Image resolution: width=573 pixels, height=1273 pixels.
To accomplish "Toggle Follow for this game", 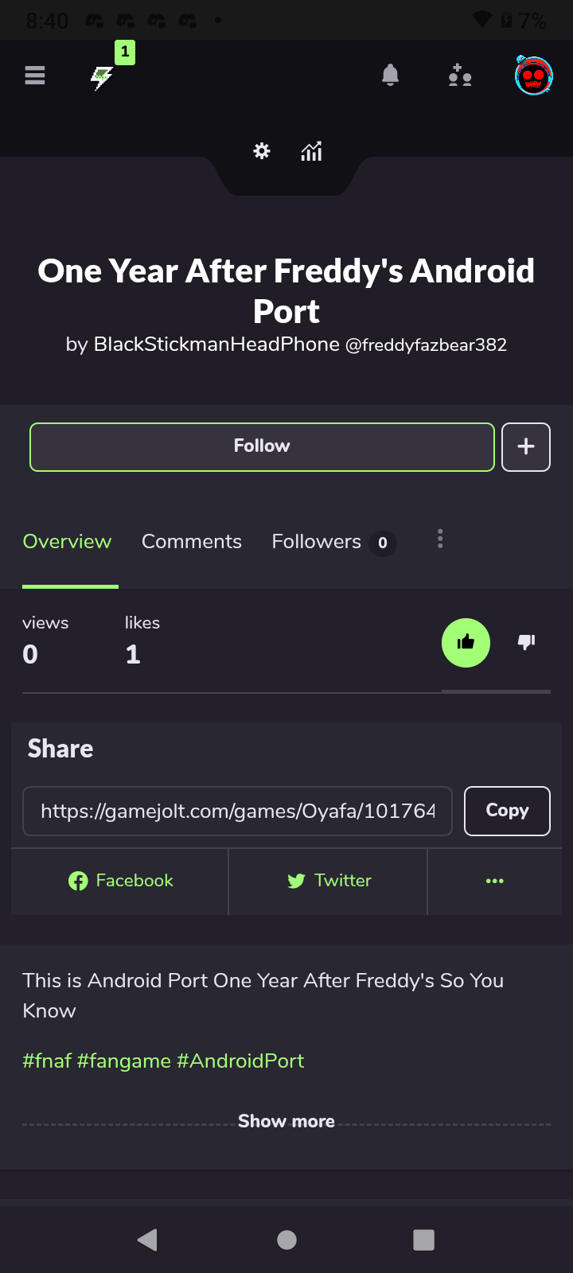I will (262, 446).
